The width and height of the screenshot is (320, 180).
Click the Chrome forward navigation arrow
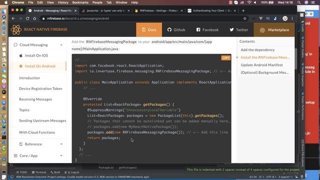(20, 18)
